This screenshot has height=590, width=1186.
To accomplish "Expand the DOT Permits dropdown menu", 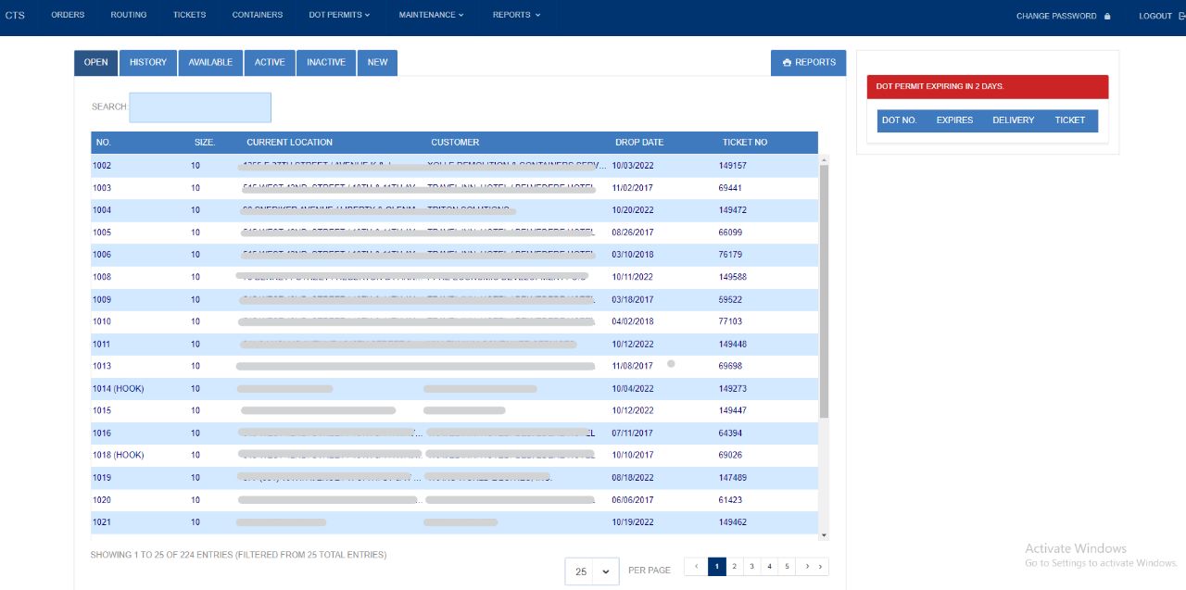I will point(339,15).
